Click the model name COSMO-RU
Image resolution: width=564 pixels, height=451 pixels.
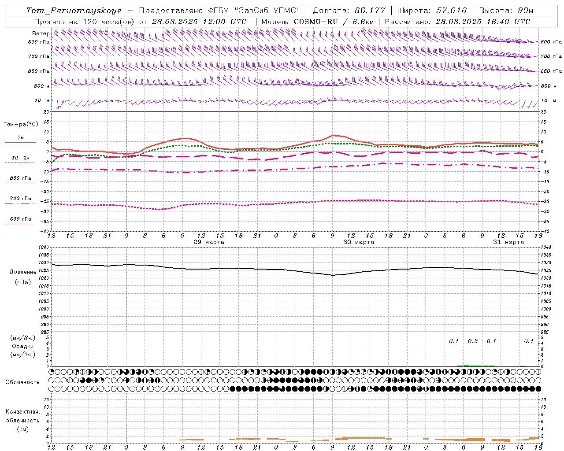pos(315,22)
